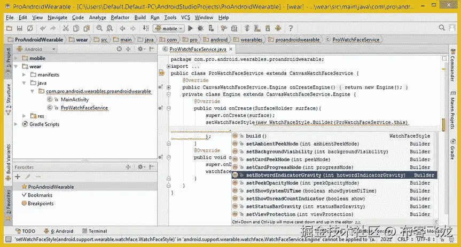Click the wear breadcrumb in navigation bar
461x247 pixels.
coord(79,39)
